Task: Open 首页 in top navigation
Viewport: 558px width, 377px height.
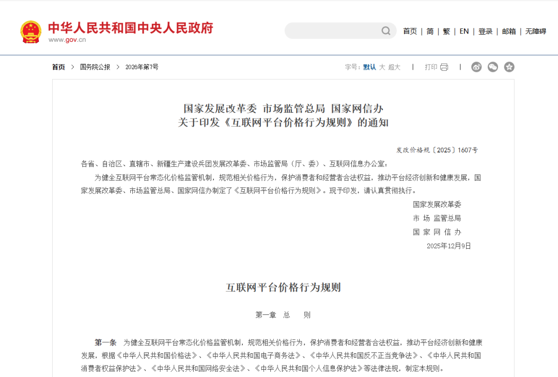Action: tap(410, 32)
